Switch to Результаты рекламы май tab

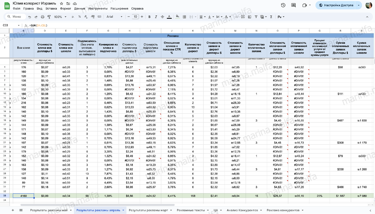click(51, 210)
